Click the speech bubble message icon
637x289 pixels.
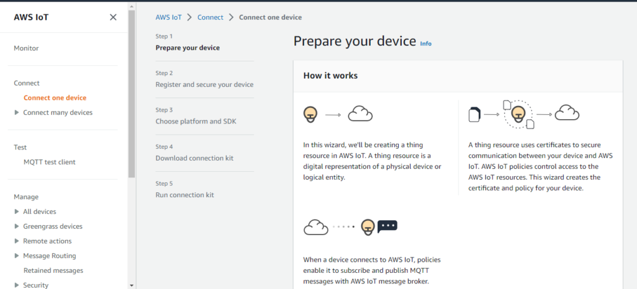pyautogui.click(x=387, y=226)
